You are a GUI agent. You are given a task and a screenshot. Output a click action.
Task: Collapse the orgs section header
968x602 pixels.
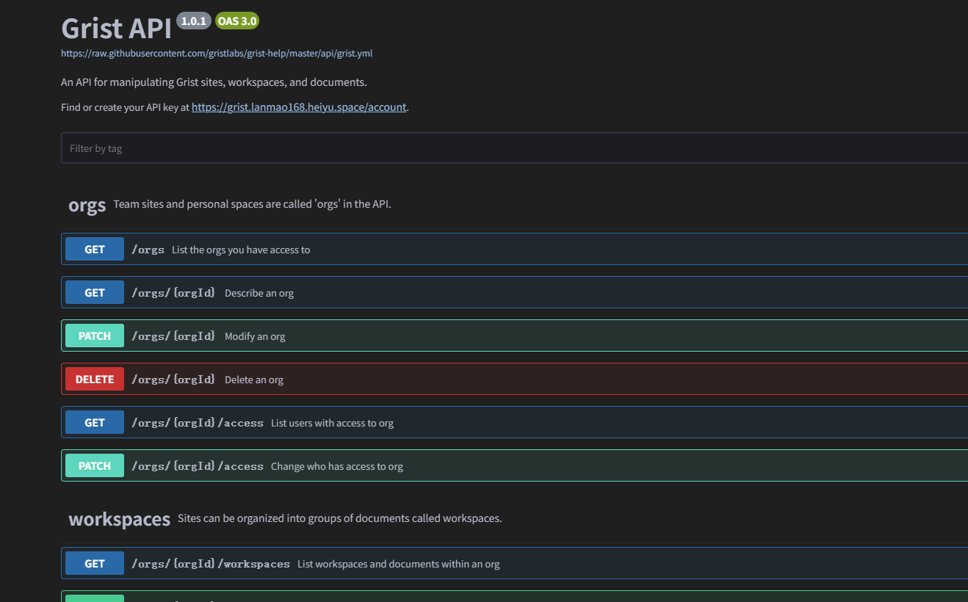tap(87, 205)
